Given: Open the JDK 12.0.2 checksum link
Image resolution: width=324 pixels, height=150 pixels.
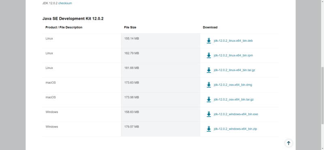Looking at the screenshot, I should point(65,3).
